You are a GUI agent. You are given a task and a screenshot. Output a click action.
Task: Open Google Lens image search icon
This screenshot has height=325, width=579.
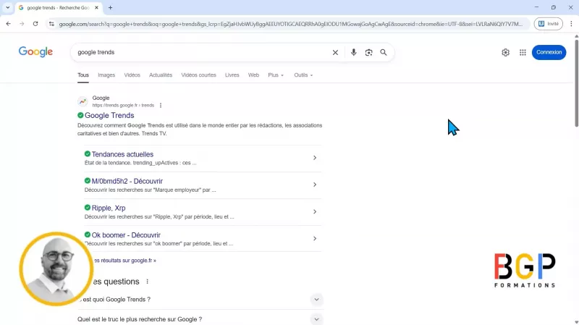coord(368,52)
